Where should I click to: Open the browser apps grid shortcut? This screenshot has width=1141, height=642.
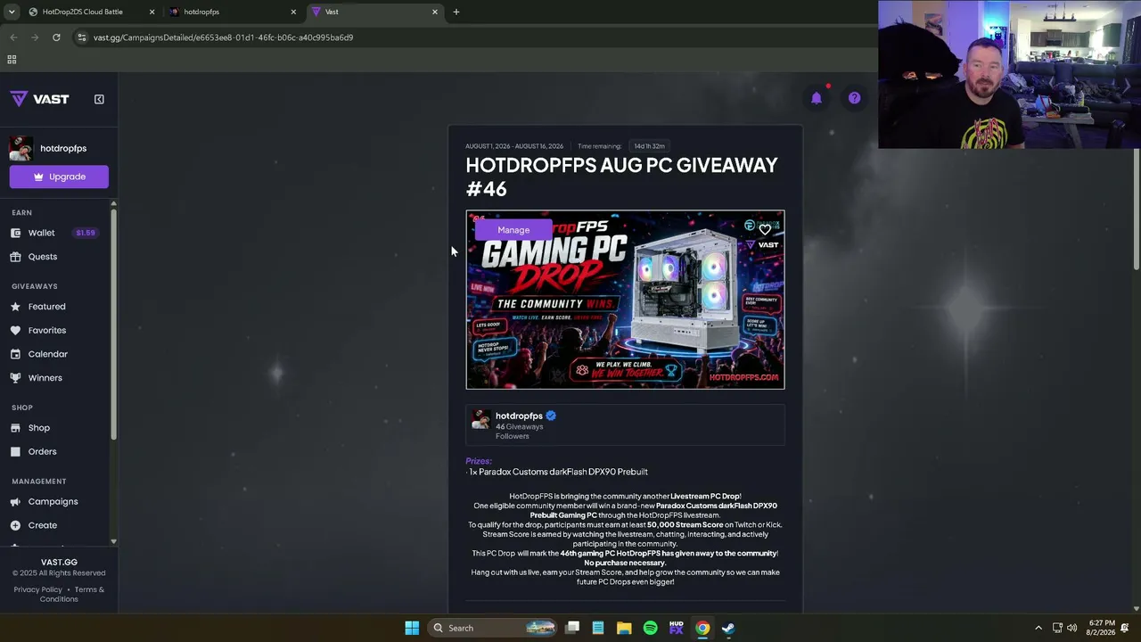(x=12, y=60)
